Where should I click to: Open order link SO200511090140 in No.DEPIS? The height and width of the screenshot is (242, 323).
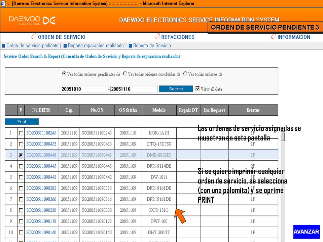tap(41, 233)
